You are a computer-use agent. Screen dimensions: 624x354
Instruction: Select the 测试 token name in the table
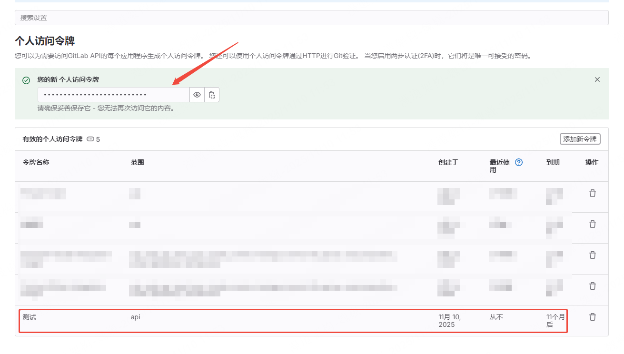coord(30,317)
